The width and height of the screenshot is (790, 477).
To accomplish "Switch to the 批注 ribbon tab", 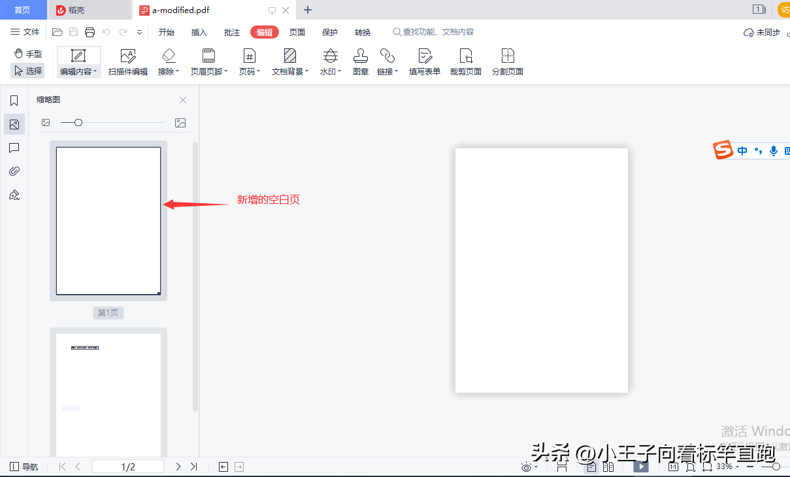I will (x=232, y=32).
